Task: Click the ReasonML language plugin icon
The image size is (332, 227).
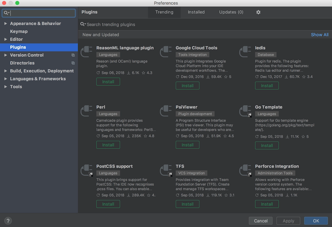Action: point(86,51)
